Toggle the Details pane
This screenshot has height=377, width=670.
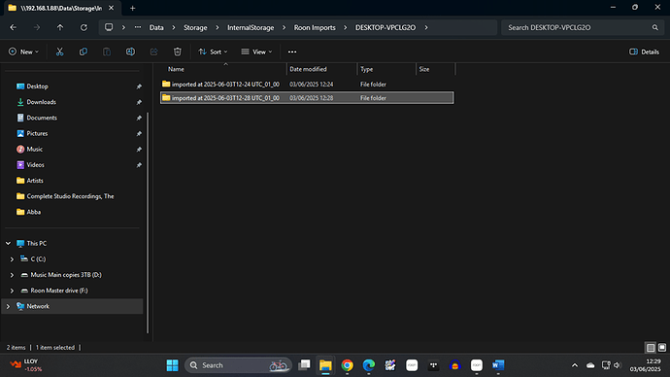click(645, 51)
